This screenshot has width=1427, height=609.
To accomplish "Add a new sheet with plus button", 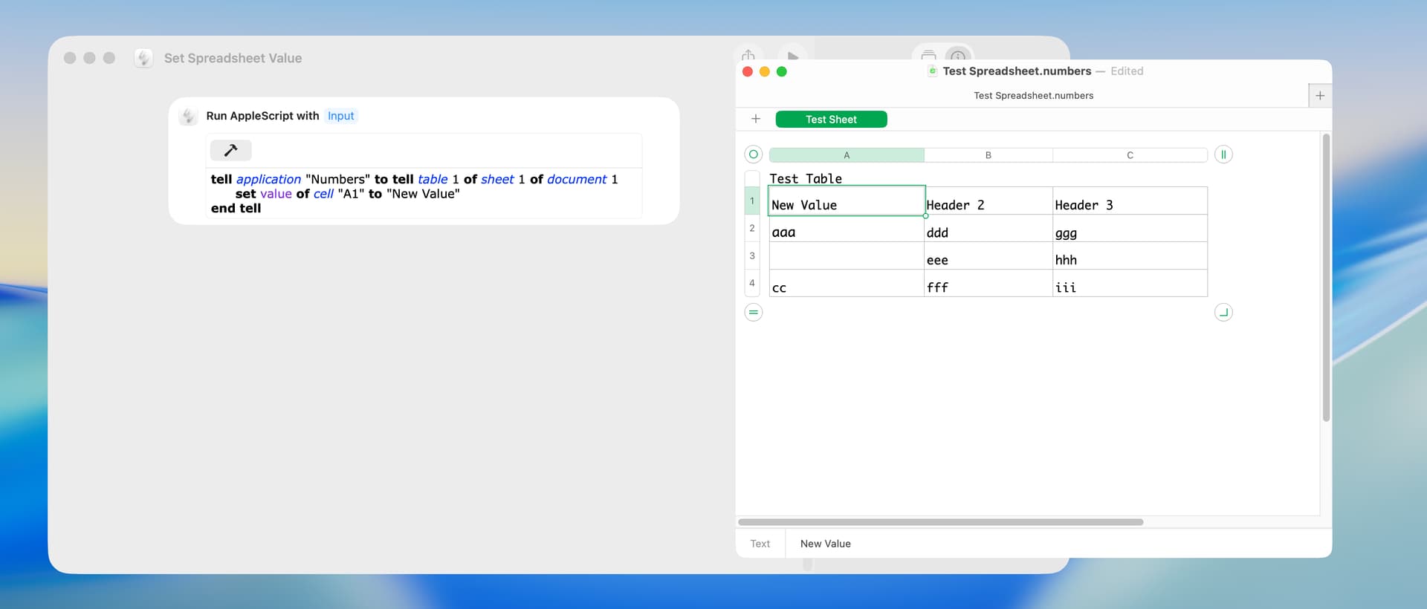I will tap(755, 119).
